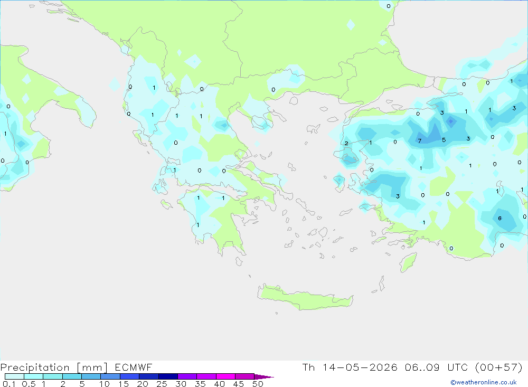This screenshot has height=387, width=528.
Task: Click the '(00+57)' forecast offset text
Action: click(x=499, y=367)
